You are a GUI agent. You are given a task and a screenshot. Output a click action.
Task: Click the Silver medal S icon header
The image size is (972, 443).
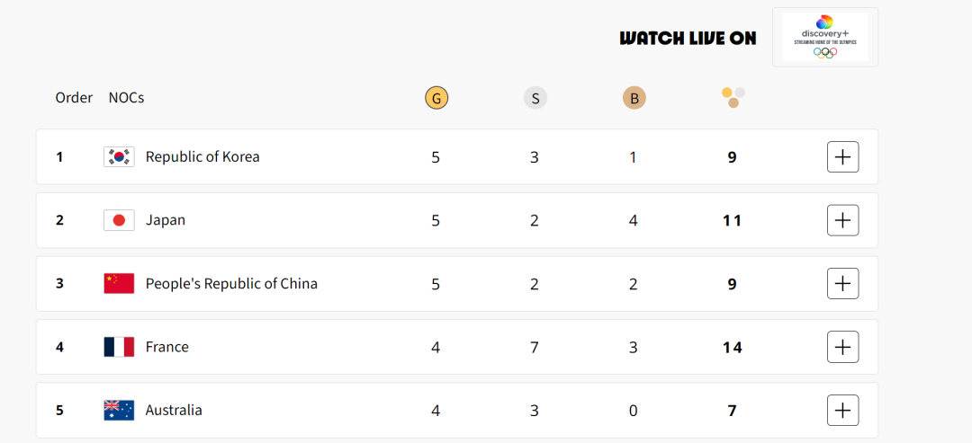(x=535, y=98)
